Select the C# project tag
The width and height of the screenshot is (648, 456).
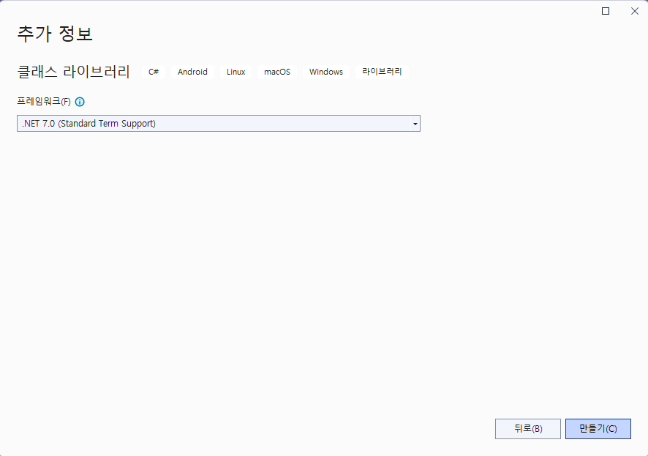click(x=154, y=72)
